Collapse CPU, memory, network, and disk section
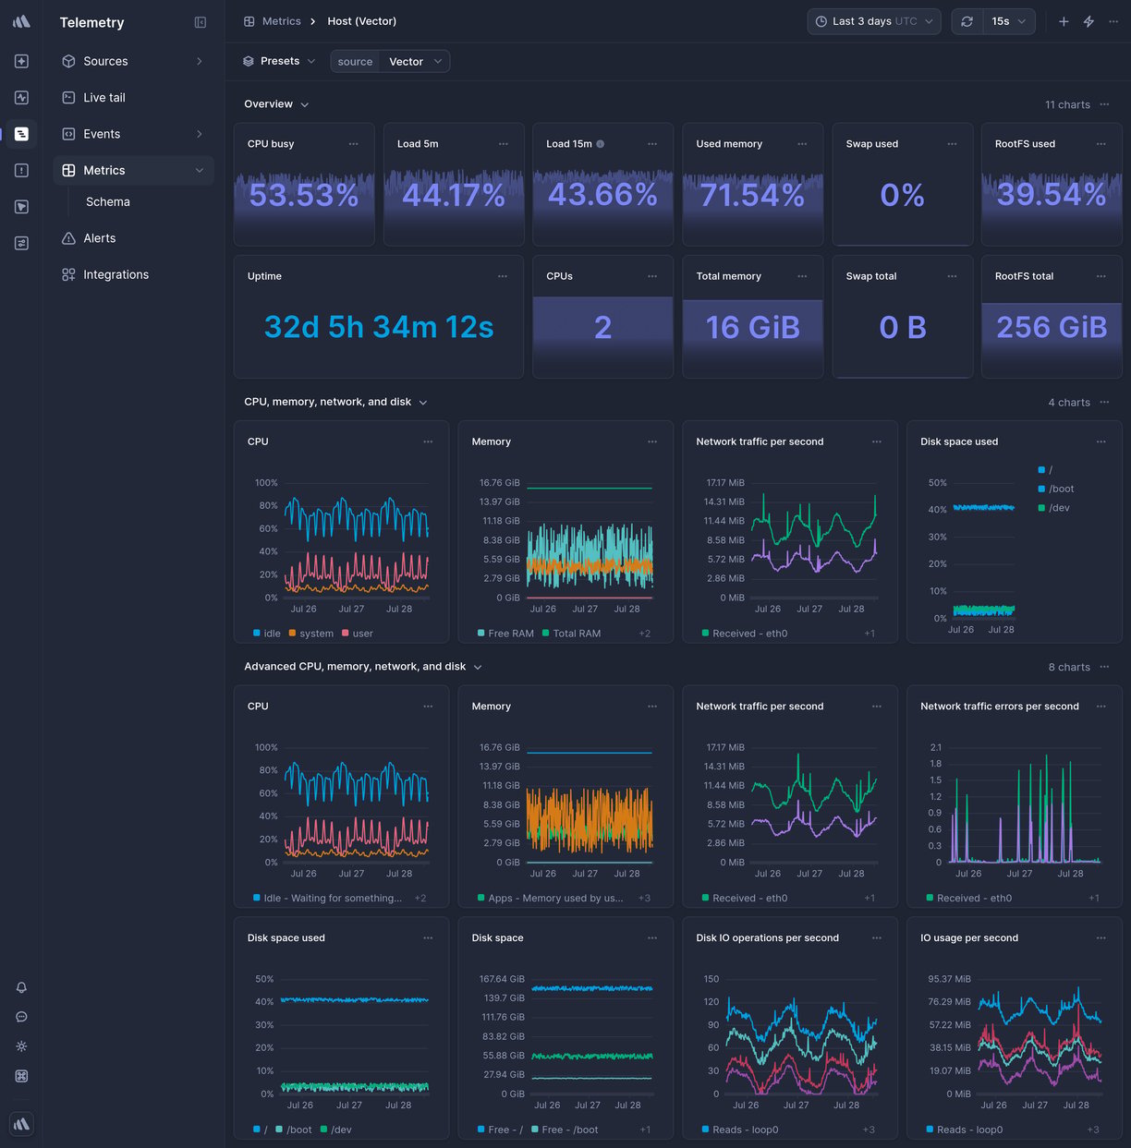Image resolution: width=1131 pixels, height=1148 pixels. point(423,403)
